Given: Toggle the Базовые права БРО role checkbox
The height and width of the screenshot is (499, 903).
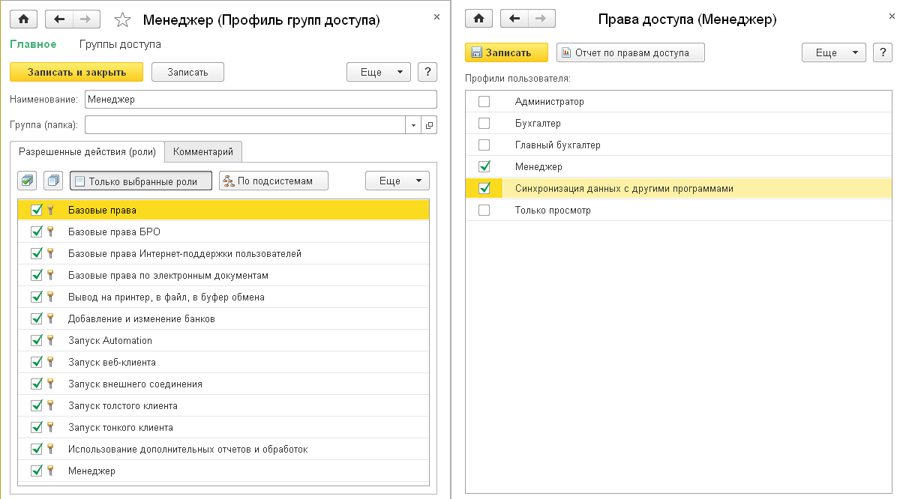Looking at the screenshot, I should [37, 232].
